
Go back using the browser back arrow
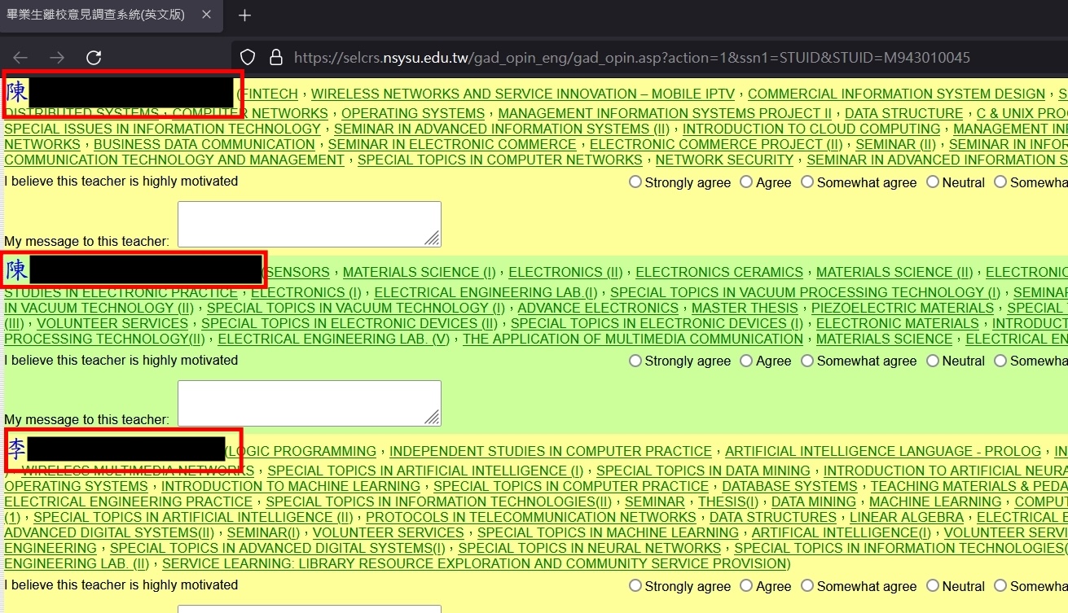coord(20,58)
